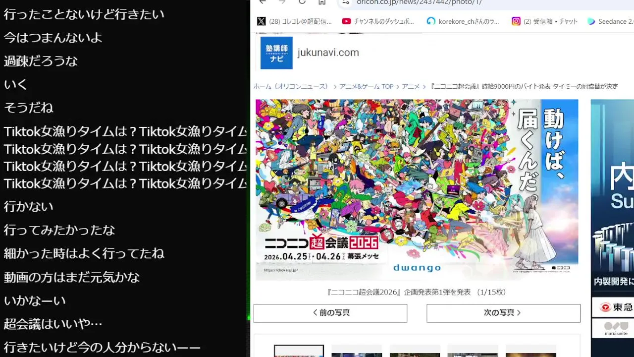Screen dimensions: 634x357
Task: Click chat comment 今はつまんないよ
Action: tap(53, 37)
